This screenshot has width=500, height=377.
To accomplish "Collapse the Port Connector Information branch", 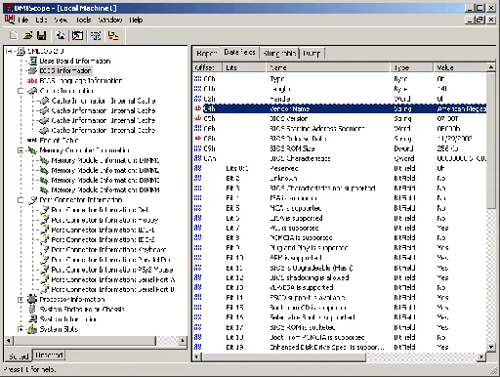I will (21, 200).
